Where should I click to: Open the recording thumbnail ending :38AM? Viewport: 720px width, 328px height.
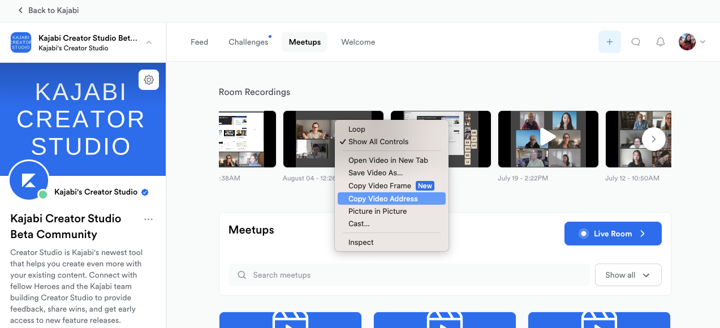tap(247, 139)
